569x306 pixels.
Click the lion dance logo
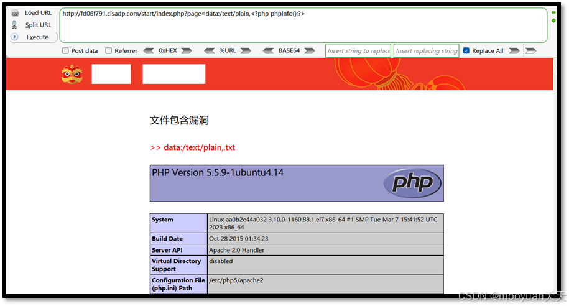pyautogui.click(x=72, y=74)
